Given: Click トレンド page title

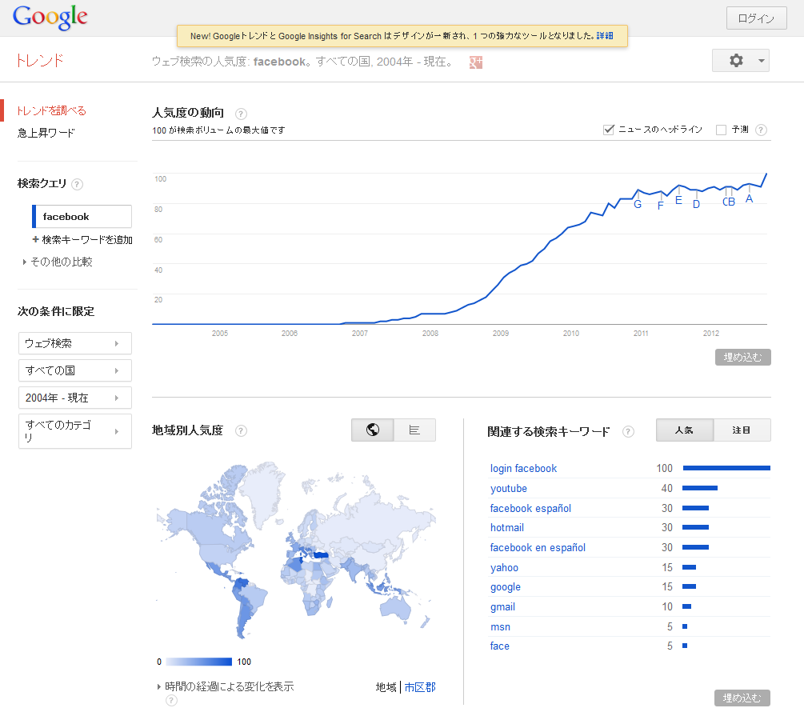Looking at the screenshot, I should click(x=40, y=61).
